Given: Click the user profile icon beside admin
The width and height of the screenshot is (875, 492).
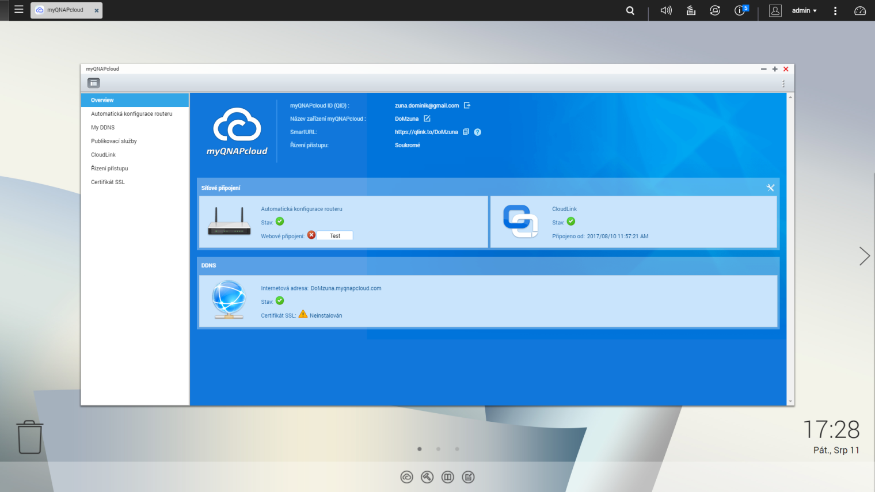Looking at the screenshot, I should pyautogui.click(x=775, y=10).
